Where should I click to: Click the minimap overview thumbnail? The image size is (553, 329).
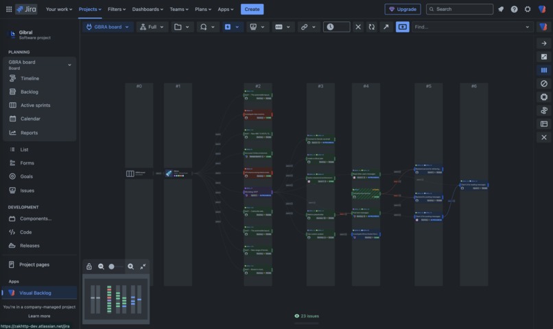[x=116, y=300]
